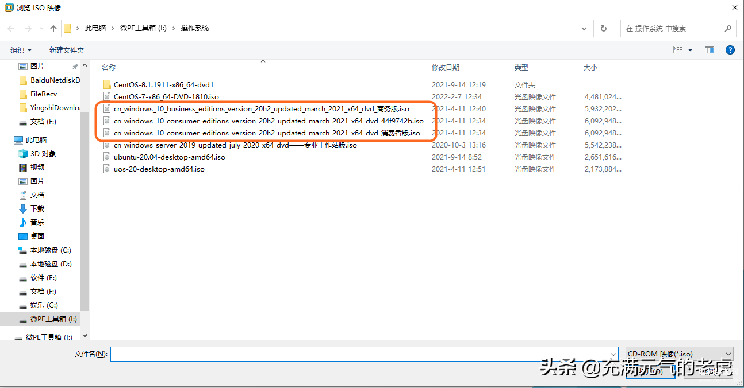The image size is (744, 388).
Task: Go back using the back arrow
Action: point(11,28)
